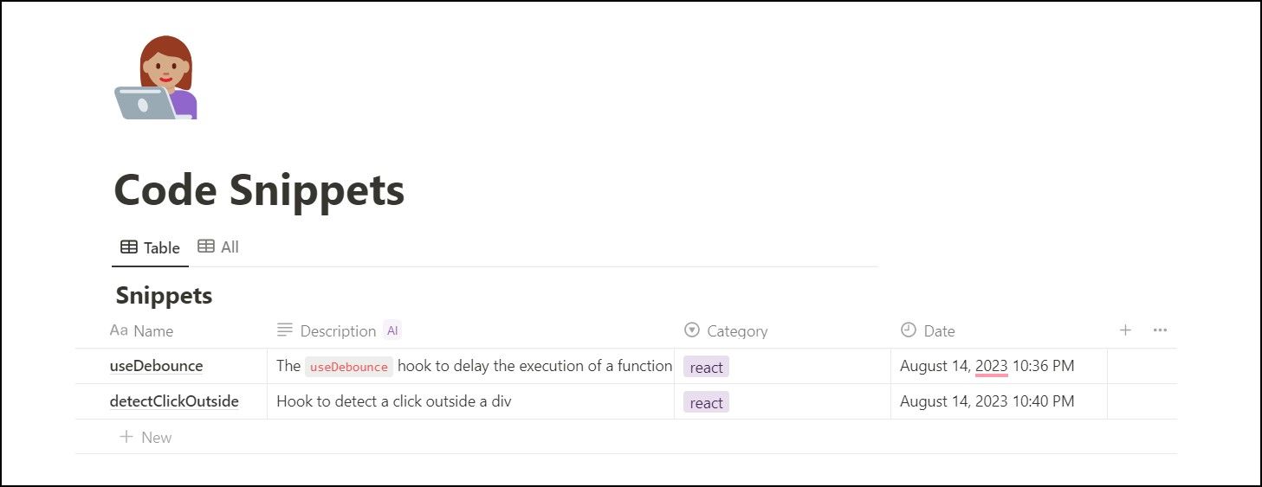The width and height of the screenshot is (1262, 487).
Task: Open the useDebounce snippet page
Action: point(156,366)
